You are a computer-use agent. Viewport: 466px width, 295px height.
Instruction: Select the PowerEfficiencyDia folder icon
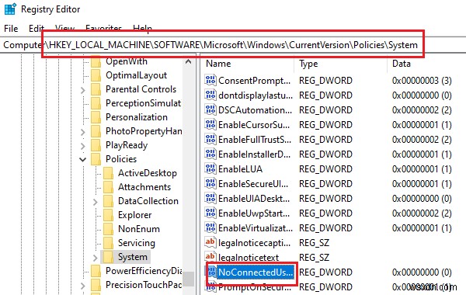(96, 271)
